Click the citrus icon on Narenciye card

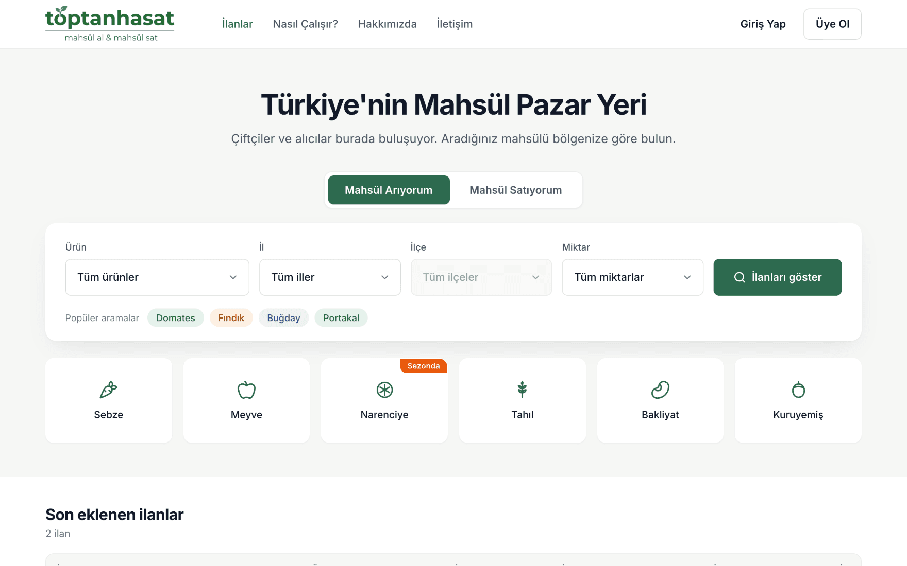384,390
